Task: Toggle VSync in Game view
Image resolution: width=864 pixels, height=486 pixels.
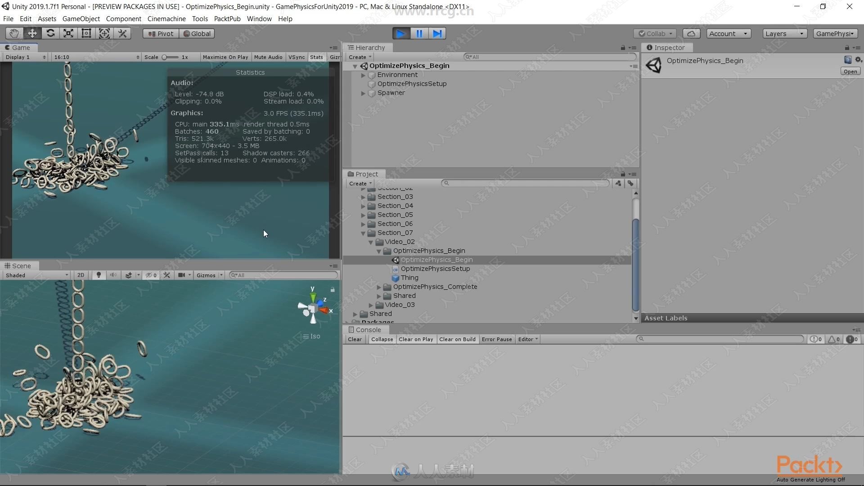Action: click(297, 57)
